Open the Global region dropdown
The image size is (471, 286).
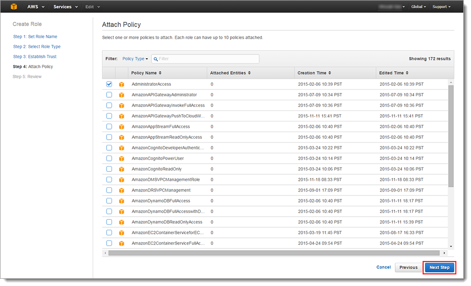pos(418,7)
